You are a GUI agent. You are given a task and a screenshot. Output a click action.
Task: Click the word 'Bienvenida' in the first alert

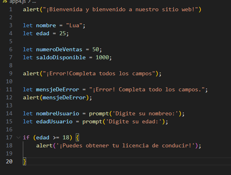pyautogui.click(x=66, y=10)
